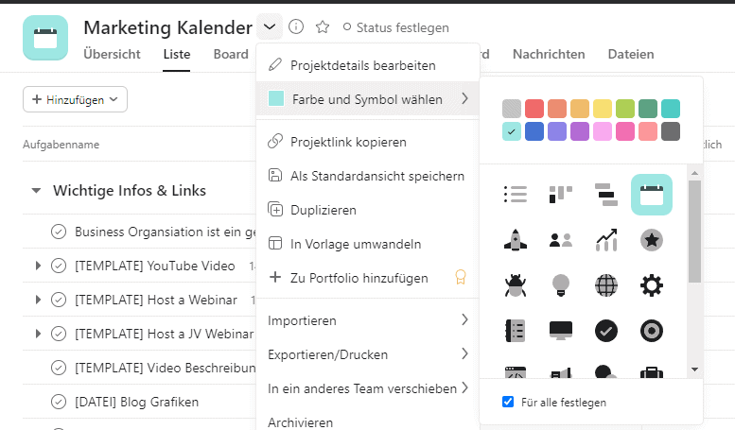The height and width of the screenshot is (430, 735).
Task: Switch to the Board tab
Action: [231, 54]
